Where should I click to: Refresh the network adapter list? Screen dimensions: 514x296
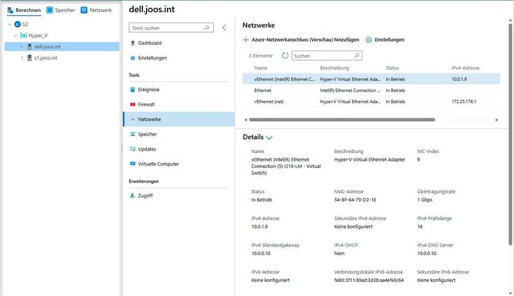[285, 56]
